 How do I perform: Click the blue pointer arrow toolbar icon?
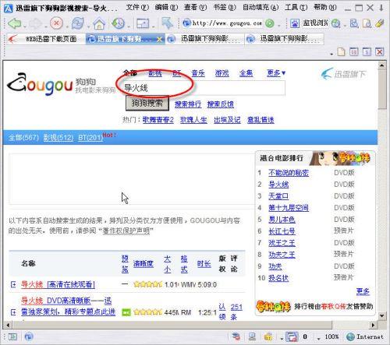(x=167, y=23)
